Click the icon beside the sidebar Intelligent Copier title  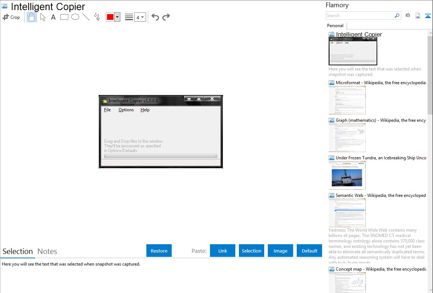click(x=331, y=35)
